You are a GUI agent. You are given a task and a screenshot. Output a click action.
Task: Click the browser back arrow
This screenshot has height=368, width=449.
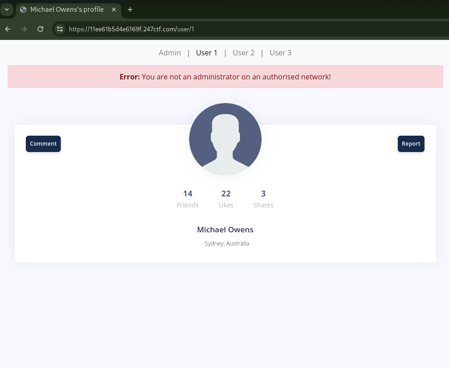[8, 29]
